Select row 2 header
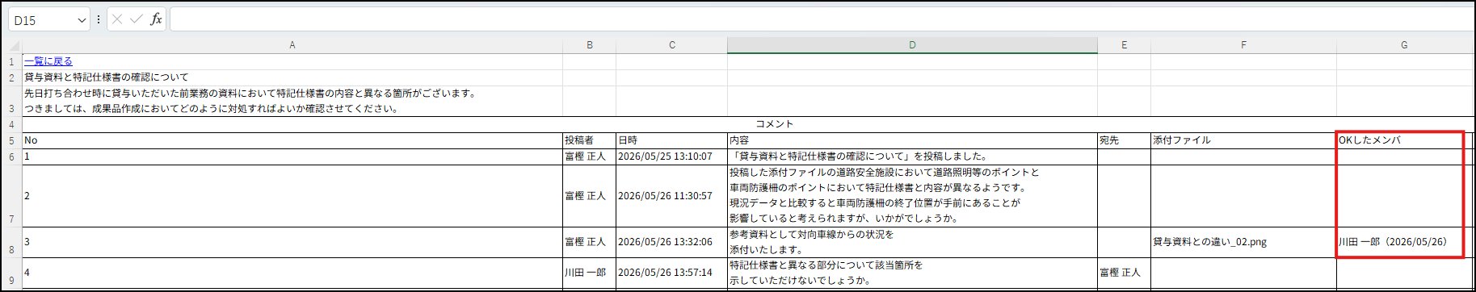This screenshot has width=1476, height=292. [x=11, y=78]
